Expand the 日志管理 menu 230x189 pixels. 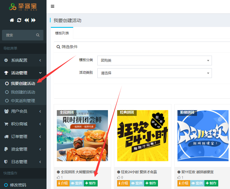point(23,162)
